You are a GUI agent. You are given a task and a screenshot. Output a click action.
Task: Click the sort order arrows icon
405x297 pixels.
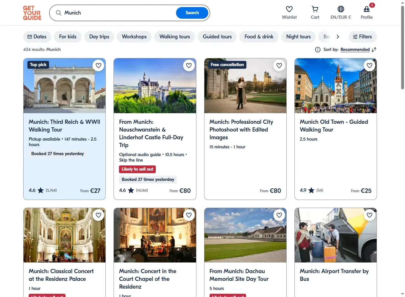click(374, 50)
